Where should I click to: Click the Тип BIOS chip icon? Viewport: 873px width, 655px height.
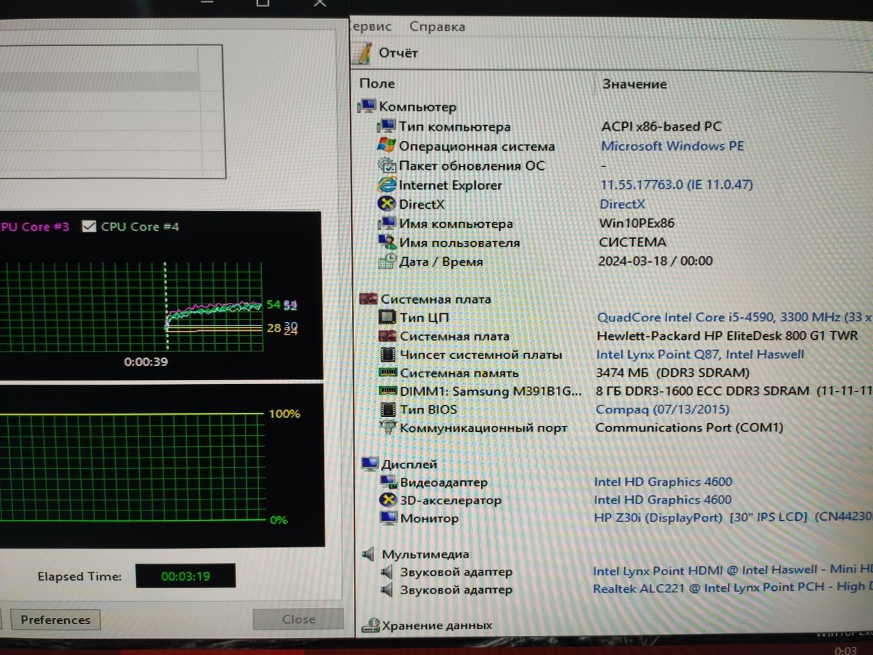click(388, 409)
